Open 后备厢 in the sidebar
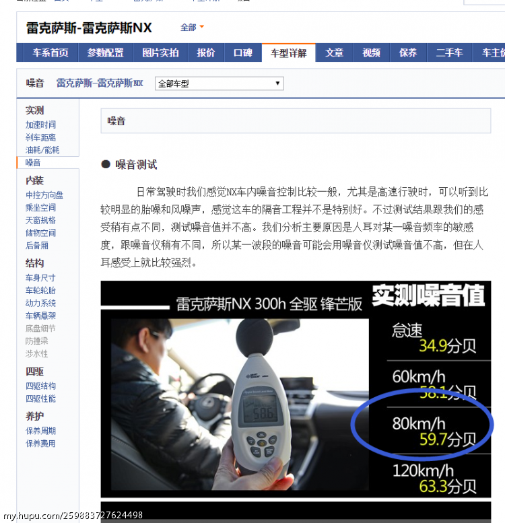The height and width of the screenshot is (523, 505). tap(37, 246)
